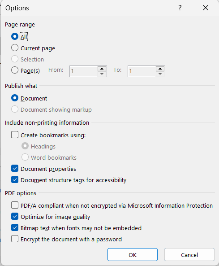
Task: Click the OK button
Action: click(133, 255)
